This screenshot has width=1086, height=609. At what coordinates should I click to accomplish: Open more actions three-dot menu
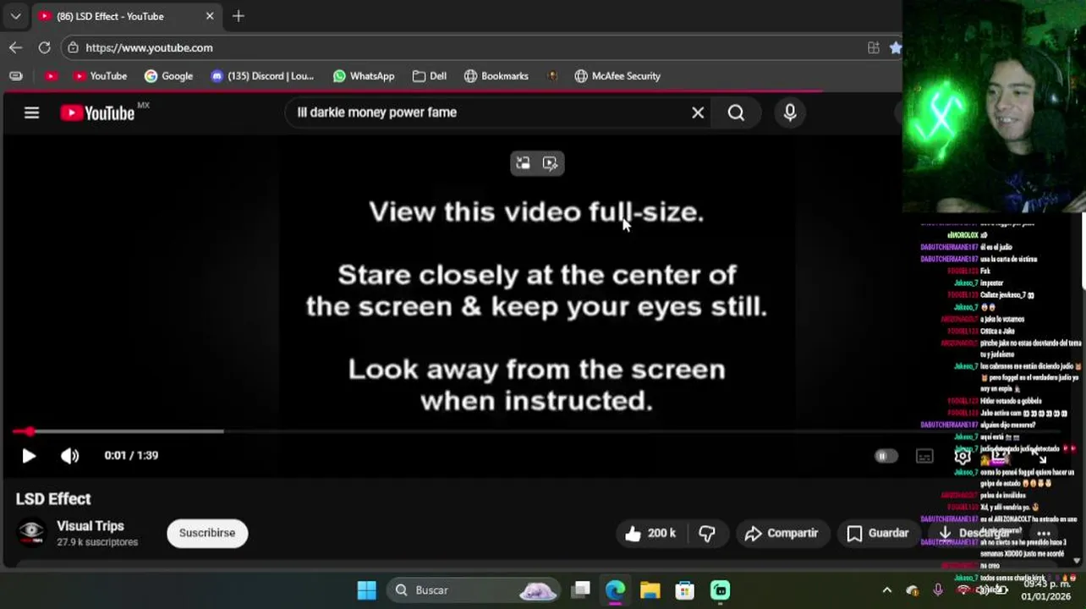click(x=1044, y=534)
